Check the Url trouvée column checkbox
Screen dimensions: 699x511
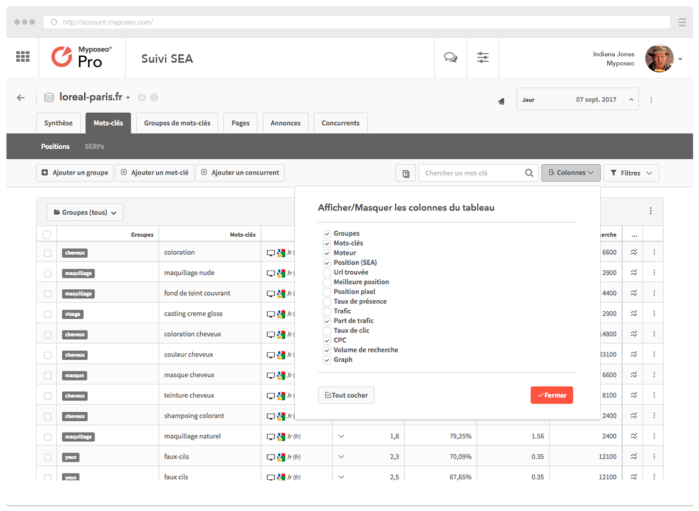pyautogui.click(x=327, y=273)
